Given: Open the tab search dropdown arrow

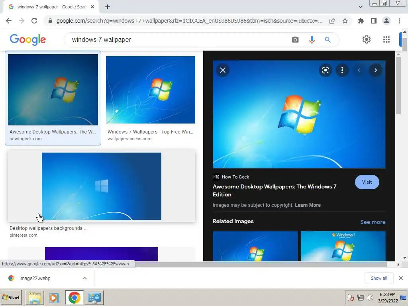Looking at the screenshot, I should click(360, 7).
